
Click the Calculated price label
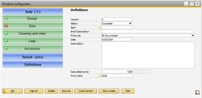(x=79, y=72)
